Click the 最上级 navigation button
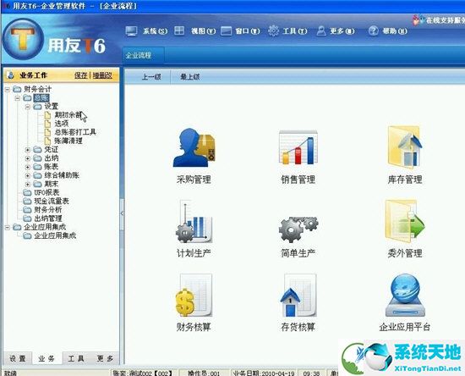Image resolution: width=465 pixels, height=376 pixels. pyautogui.click(x=189, y=77)
